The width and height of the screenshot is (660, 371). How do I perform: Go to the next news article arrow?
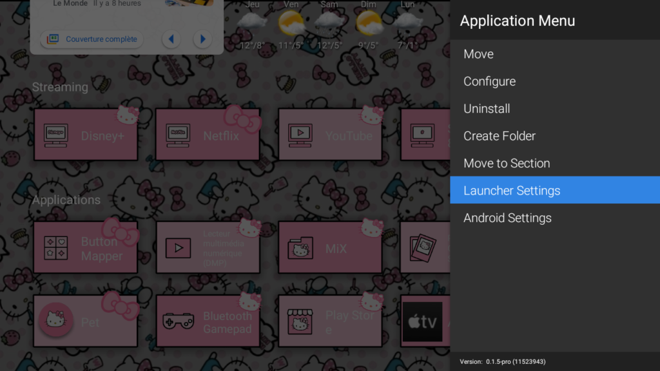202,39
